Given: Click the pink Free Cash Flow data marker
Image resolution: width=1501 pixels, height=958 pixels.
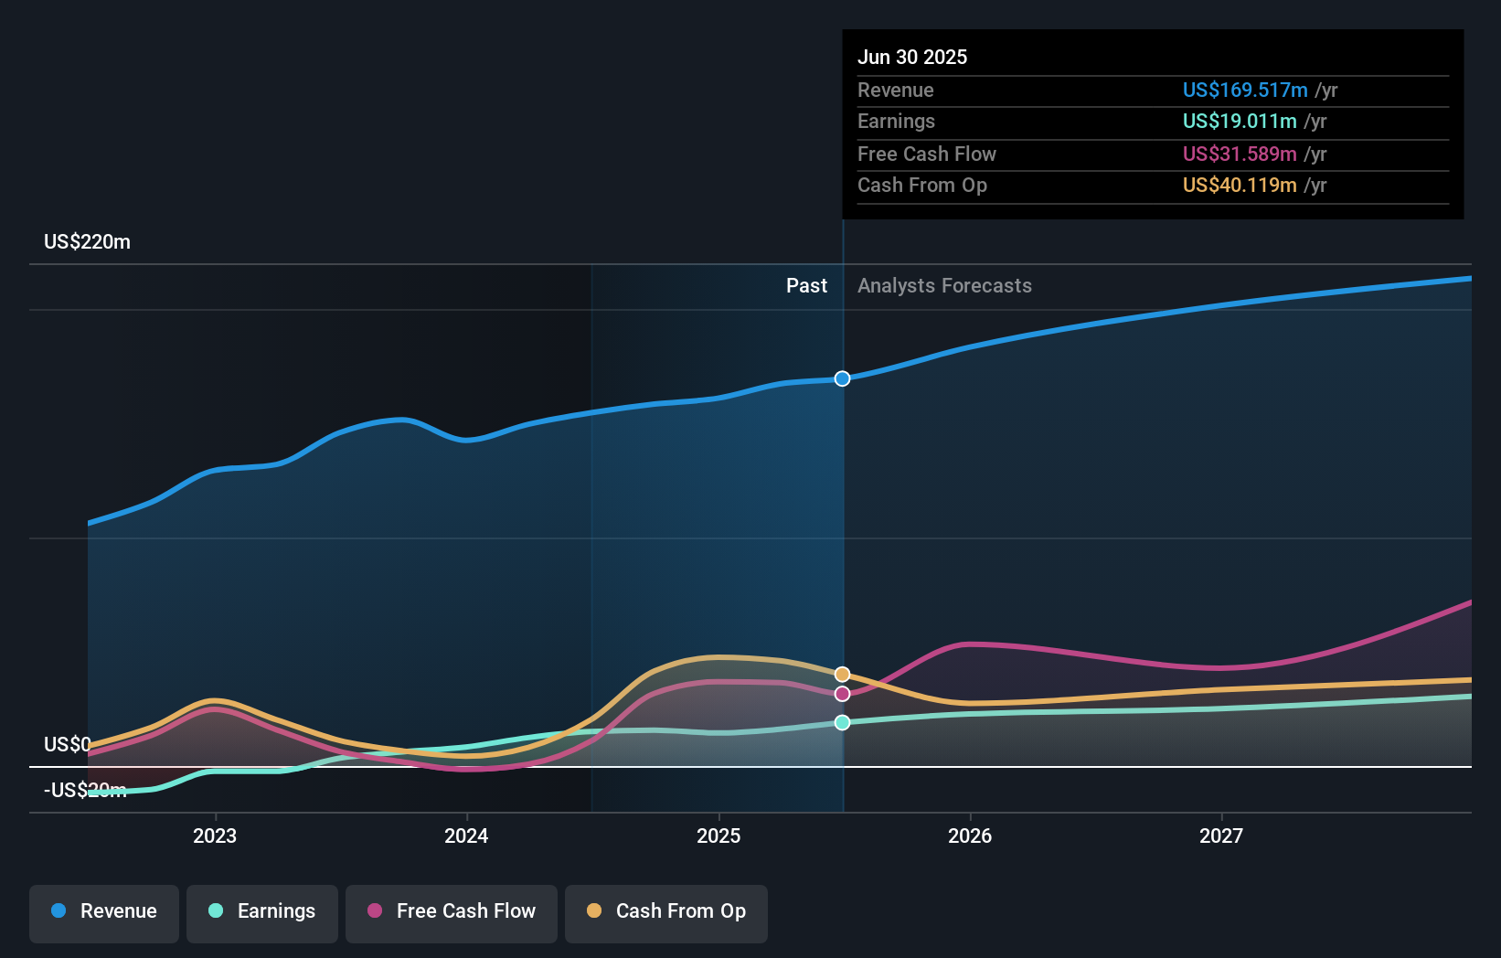Looking at the screenshot, I should pos(843,694).
